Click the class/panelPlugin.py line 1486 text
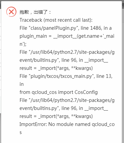The width and height of the screenshot is (124, 143). point(66,28)
